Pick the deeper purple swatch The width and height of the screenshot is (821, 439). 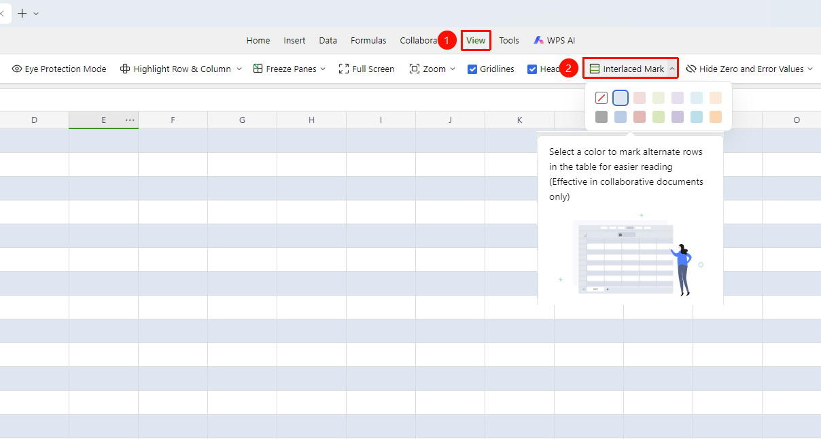coord(678,117)
